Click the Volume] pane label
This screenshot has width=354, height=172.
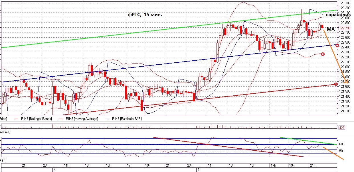5,132
